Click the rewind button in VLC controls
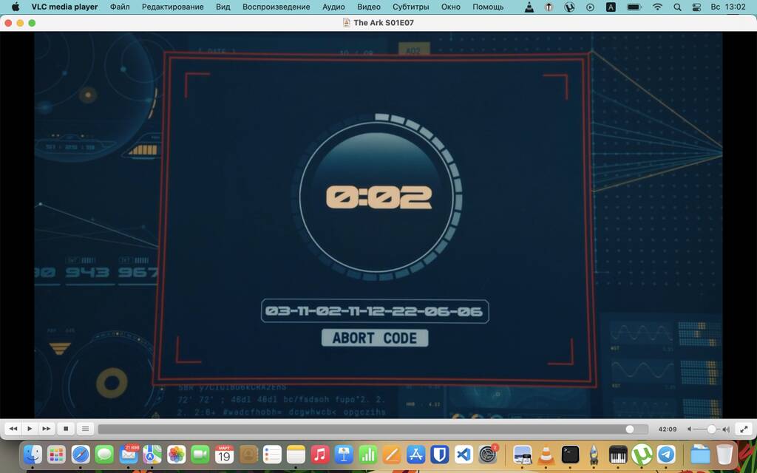Image resolution: width=757 pixels, height=473 pixels. pos(13,429)
